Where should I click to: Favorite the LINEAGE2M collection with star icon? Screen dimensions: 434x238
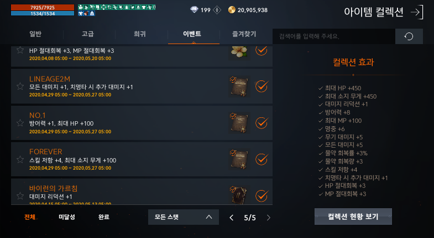(x=20, y=86)
